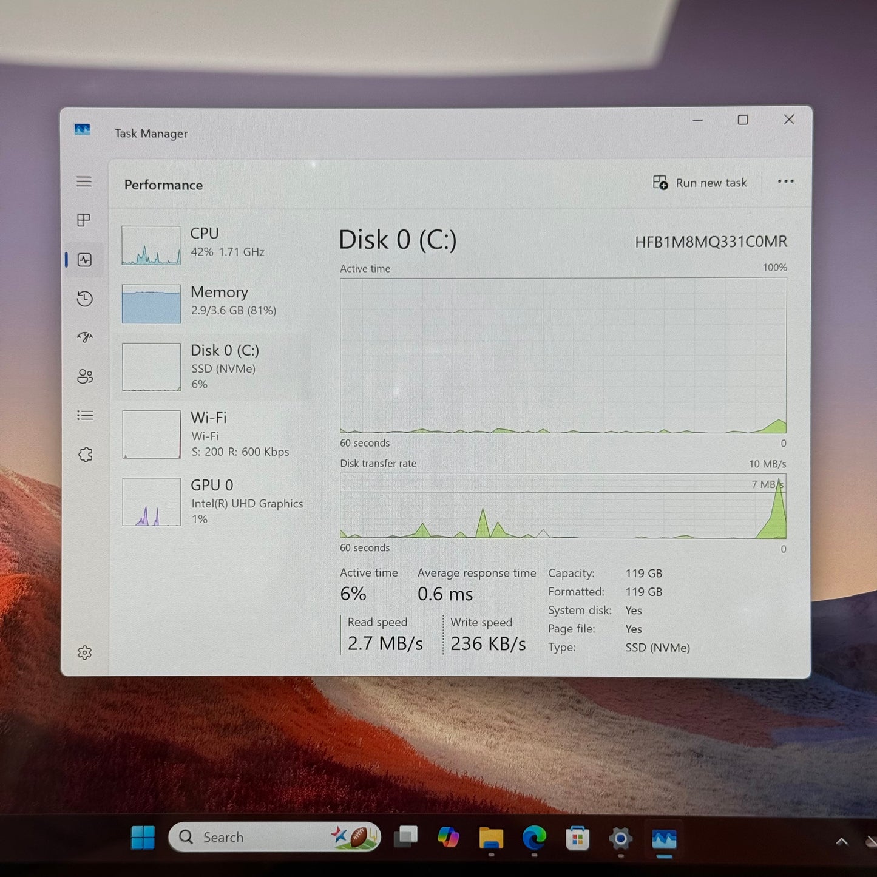Screen dimensions: 877x877
Task: Click the Performance page title
Action: (163, 185)
